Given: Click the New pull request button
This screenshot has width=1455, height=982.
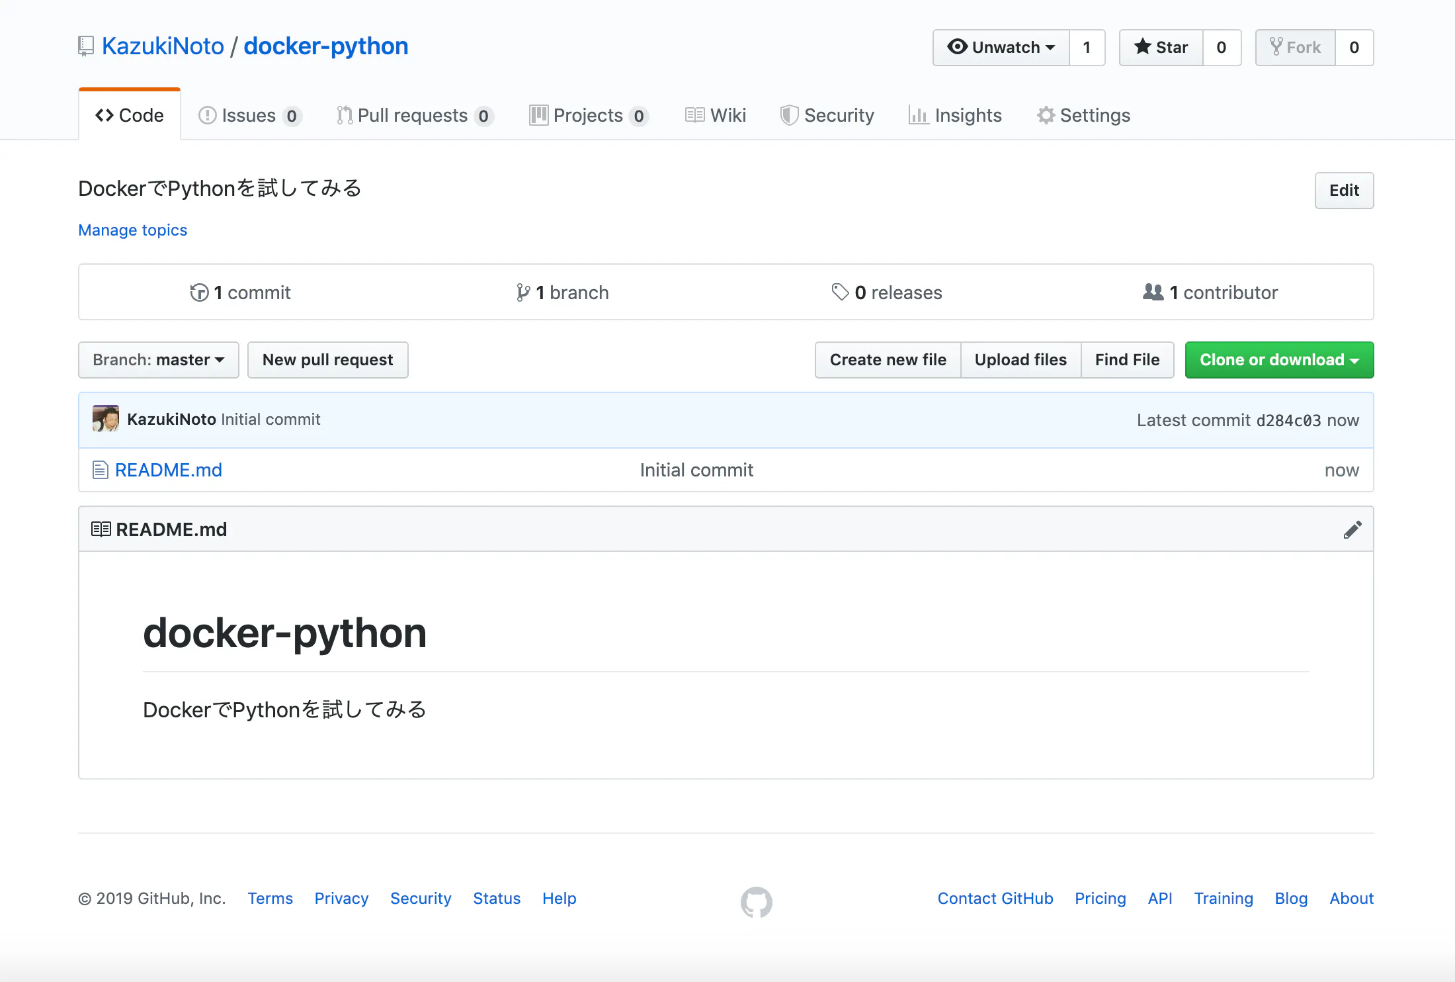Looking at the screenshot, I should [x=327, y=360].
